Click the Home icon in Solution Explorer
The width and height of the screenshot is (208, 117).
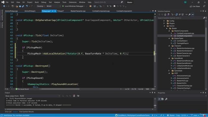[x=165, y=15]
